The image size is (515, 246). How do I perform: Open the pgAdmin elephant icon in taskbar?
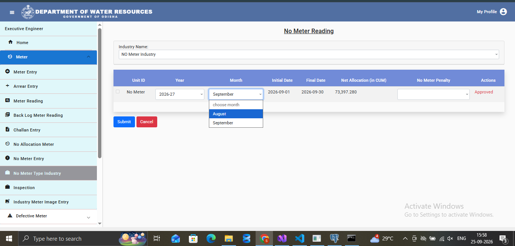pyautogui.click(x=334, y=238)
